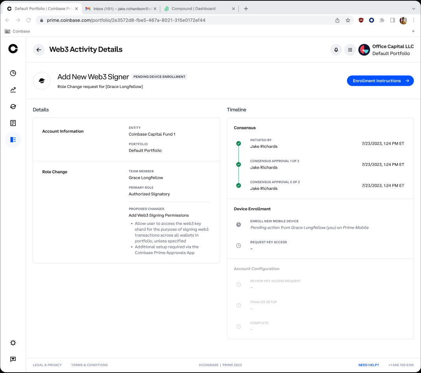The height and width of the screenshot is (373, 421).
Task: Open a new browser tab
Action: pyautogui.click(x=246, y=9)
